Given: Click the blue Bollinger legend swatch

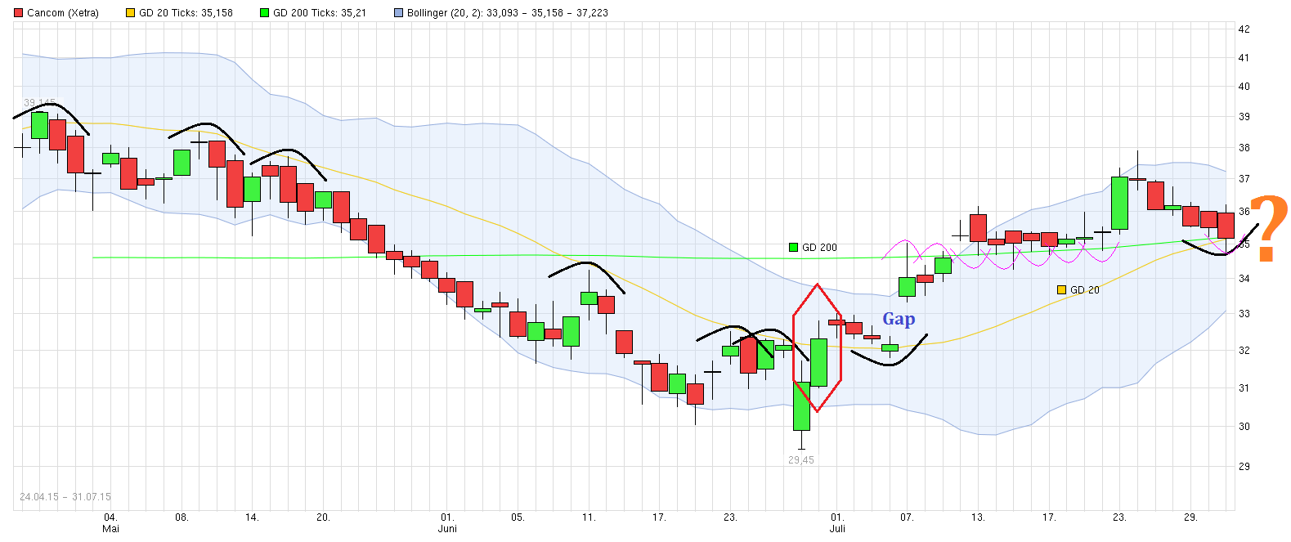Looking at the screenshot, I should 399,13.
